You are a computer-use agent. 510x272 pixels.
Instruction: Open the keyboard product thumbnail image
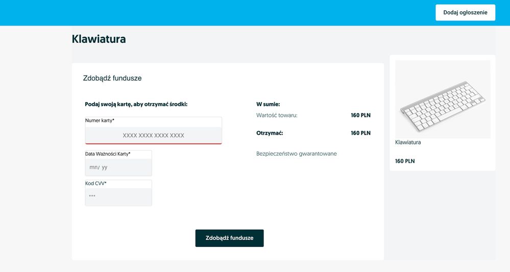pyautogui.click(x=442, y=99)
